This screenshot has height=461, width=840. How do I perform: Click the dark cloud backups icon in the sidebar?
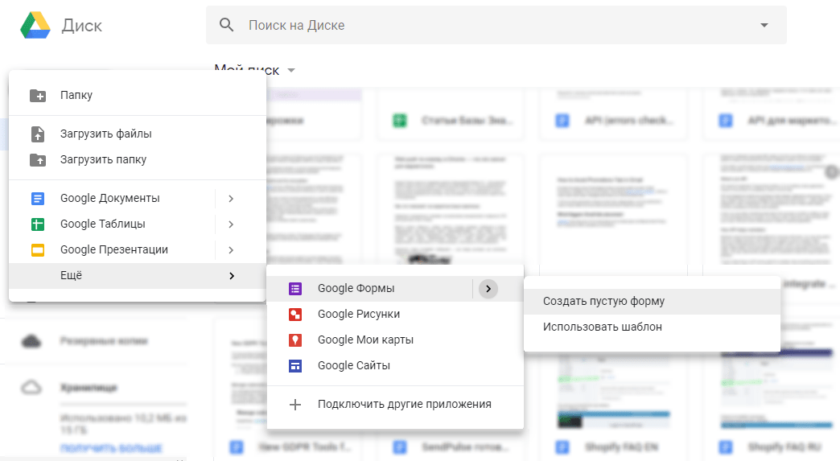[x=31, y=341]
